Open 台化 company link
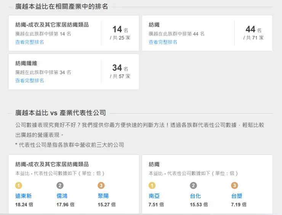282x215 pixels. coord(195,196)
